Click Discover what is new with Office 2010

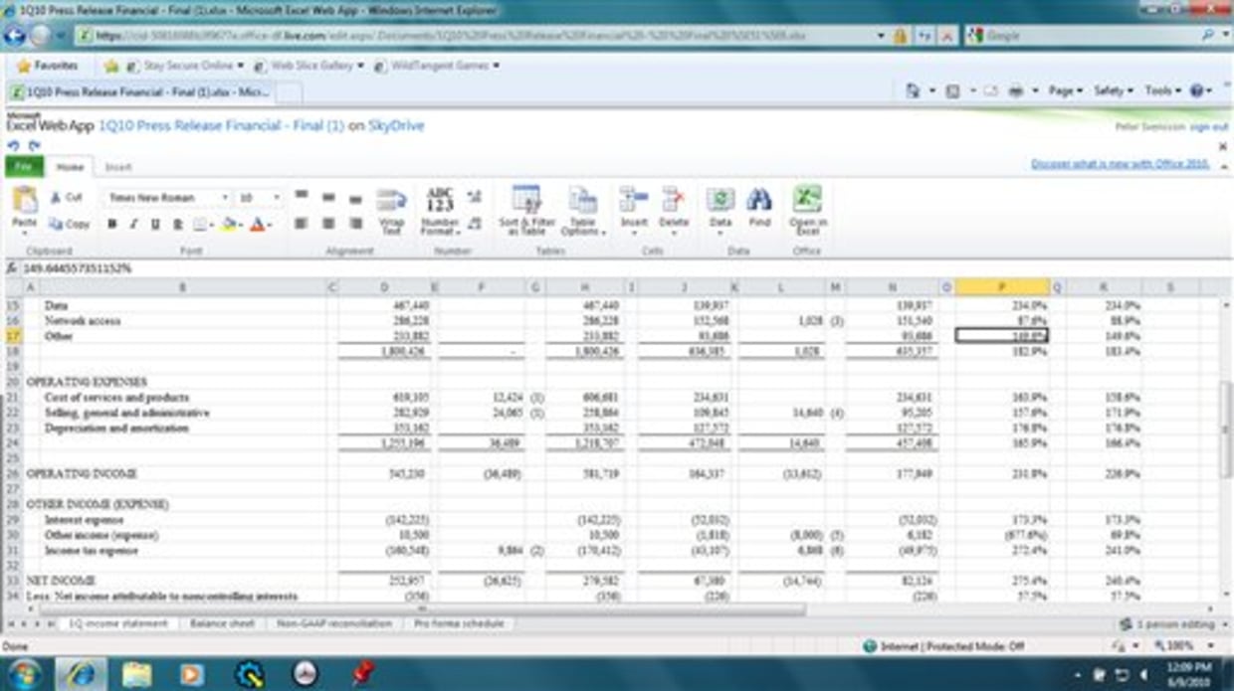click(1121, 164)
